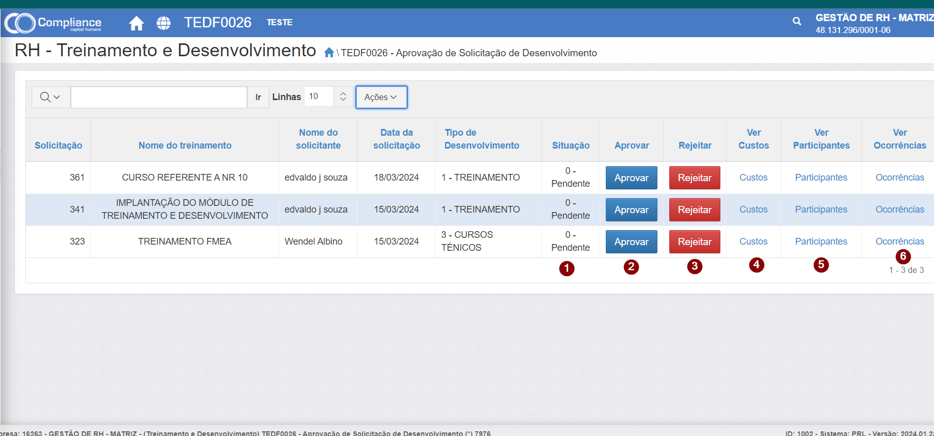Image resolution: width=934 pixels, height=436 pixels.
Task: Open Participantes for request 323
Action: 821,241
